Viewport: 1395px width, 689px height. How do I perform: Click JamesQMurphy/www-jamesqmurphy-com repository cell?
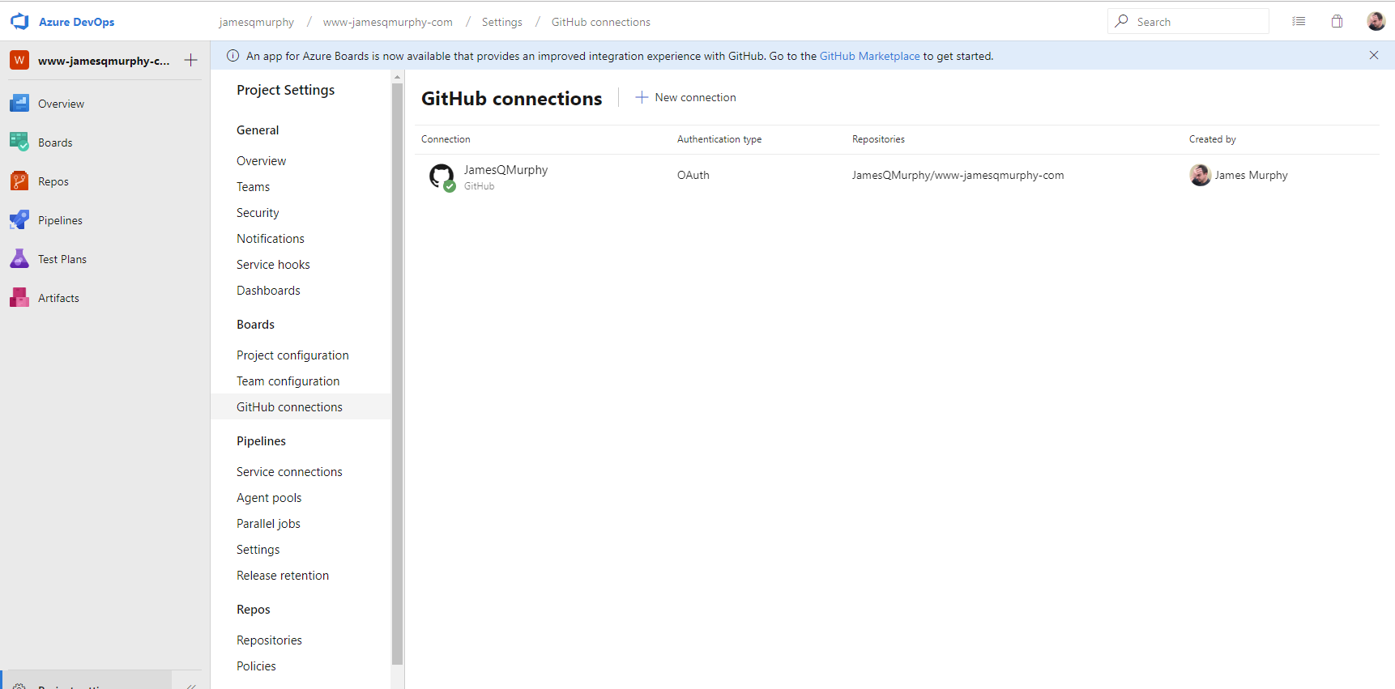958,175
